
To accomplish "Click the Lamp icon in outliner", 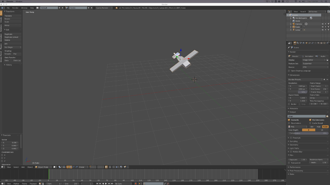I will pyautogui.click(x=294, y=30).
